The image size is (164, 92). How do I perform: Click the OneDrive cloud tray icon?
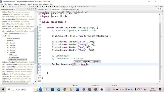click(x=129, y=89)
